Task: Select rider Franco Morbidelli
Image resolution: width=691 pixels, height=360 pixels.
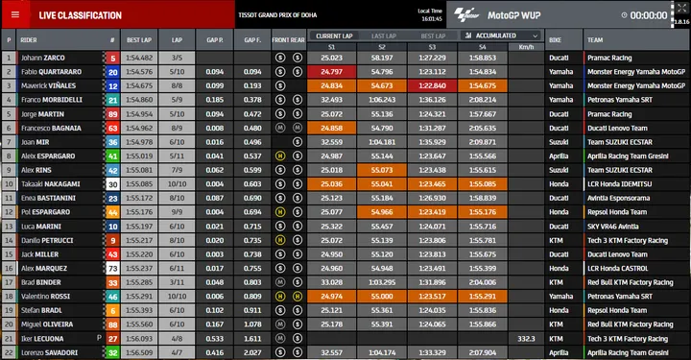Action: click(52, 100)
